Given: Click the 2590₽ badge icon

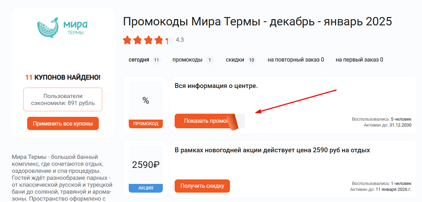Looking at the screenshot, I should pos(146,165).
